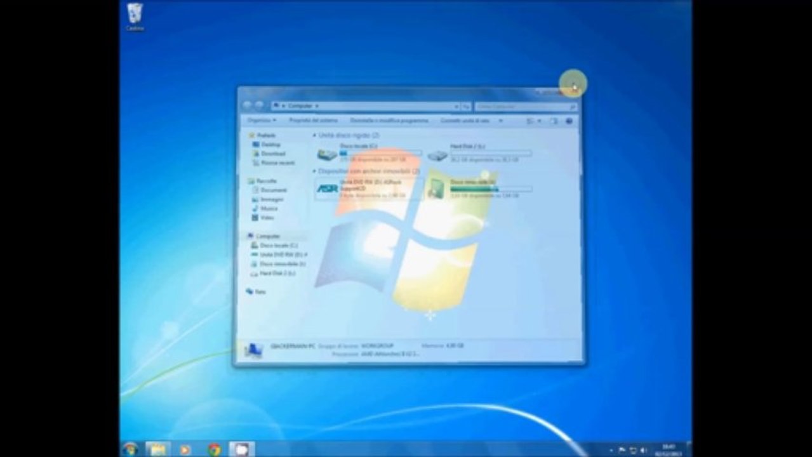Click the network tray icon
This screenshot has height=457, width=812.
point(632,450)
